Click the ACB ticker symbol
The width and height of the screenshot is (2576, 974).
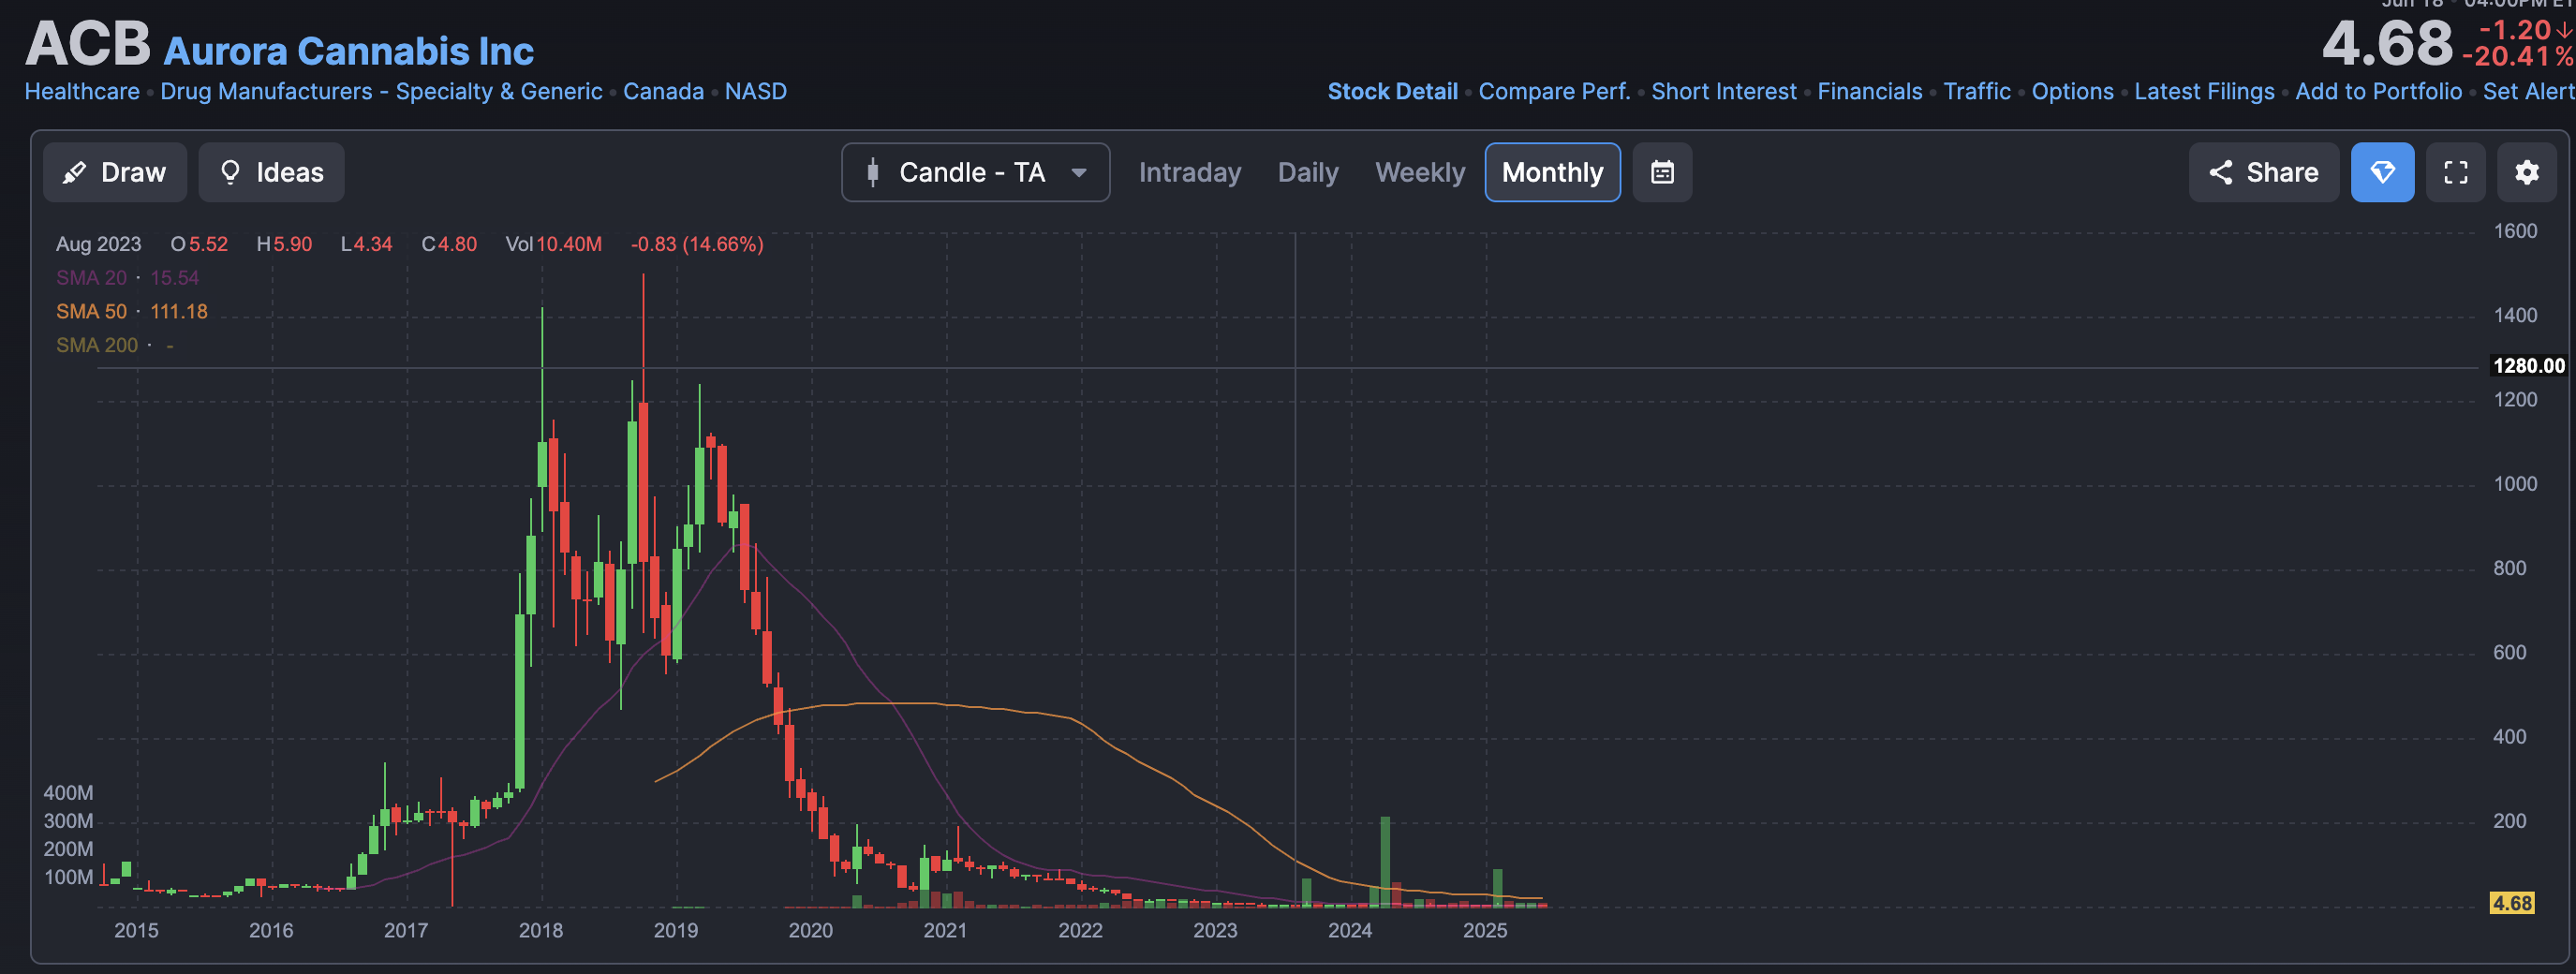88,44
